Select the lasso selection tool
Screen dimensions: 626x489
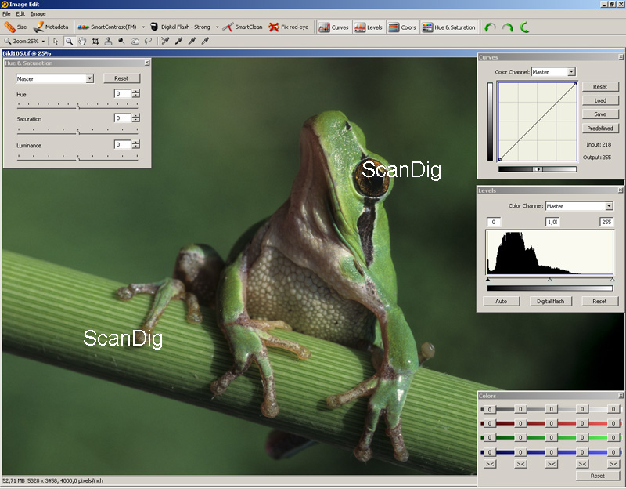(x=148, y=42)
